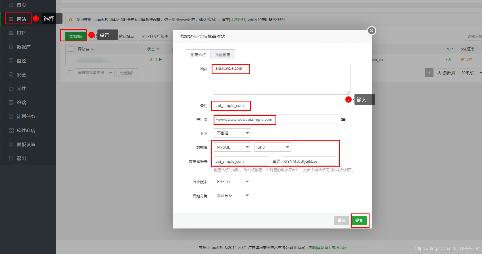Viewport: 482px width, 254px height.
Task: Open 计划任务 in the sidebar menu
Action: [x=26, y=116]
